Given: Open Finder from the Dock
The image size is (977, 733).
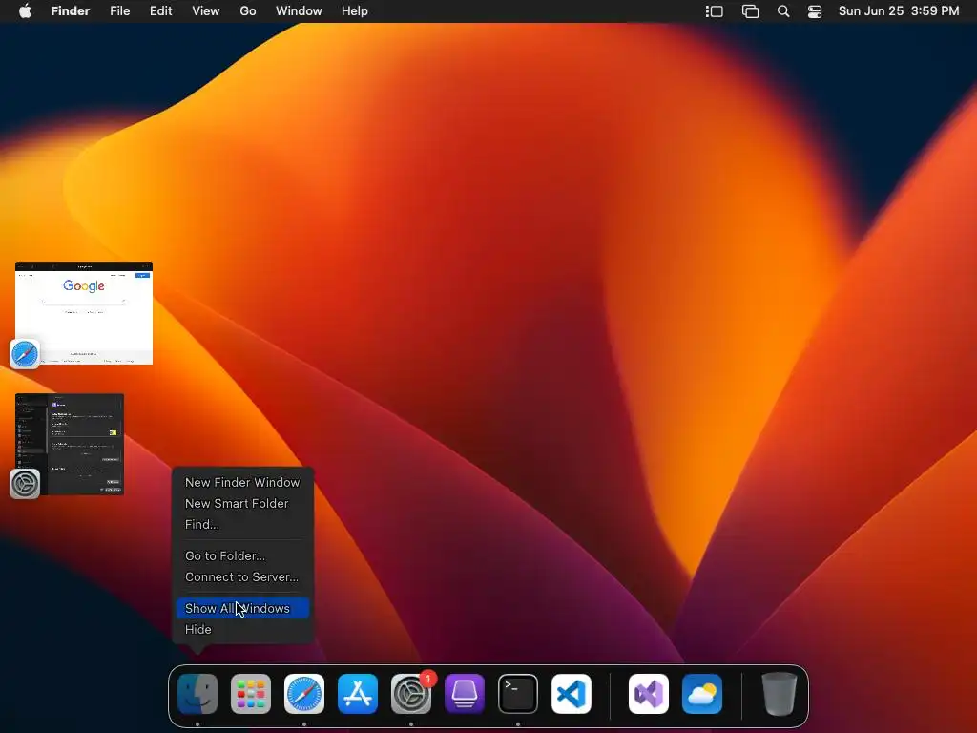Looking at the screenshot, I should tap(197, 694).
